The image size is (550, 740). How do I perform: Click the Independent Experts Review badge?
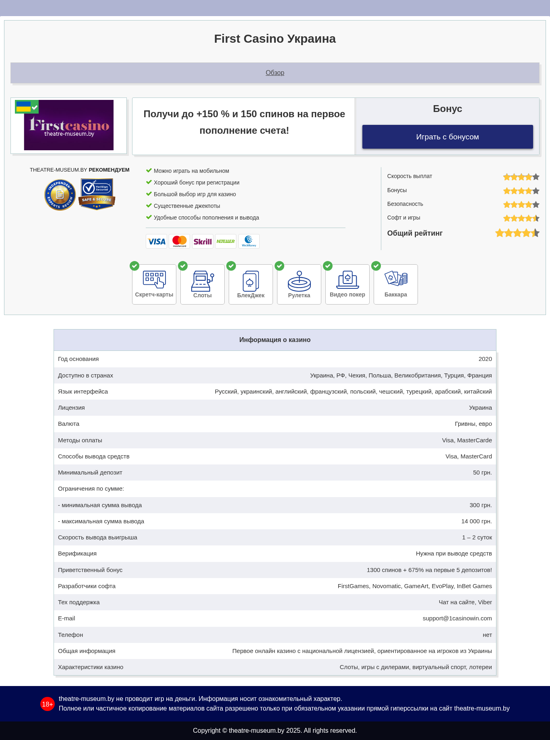coord(60,195)
